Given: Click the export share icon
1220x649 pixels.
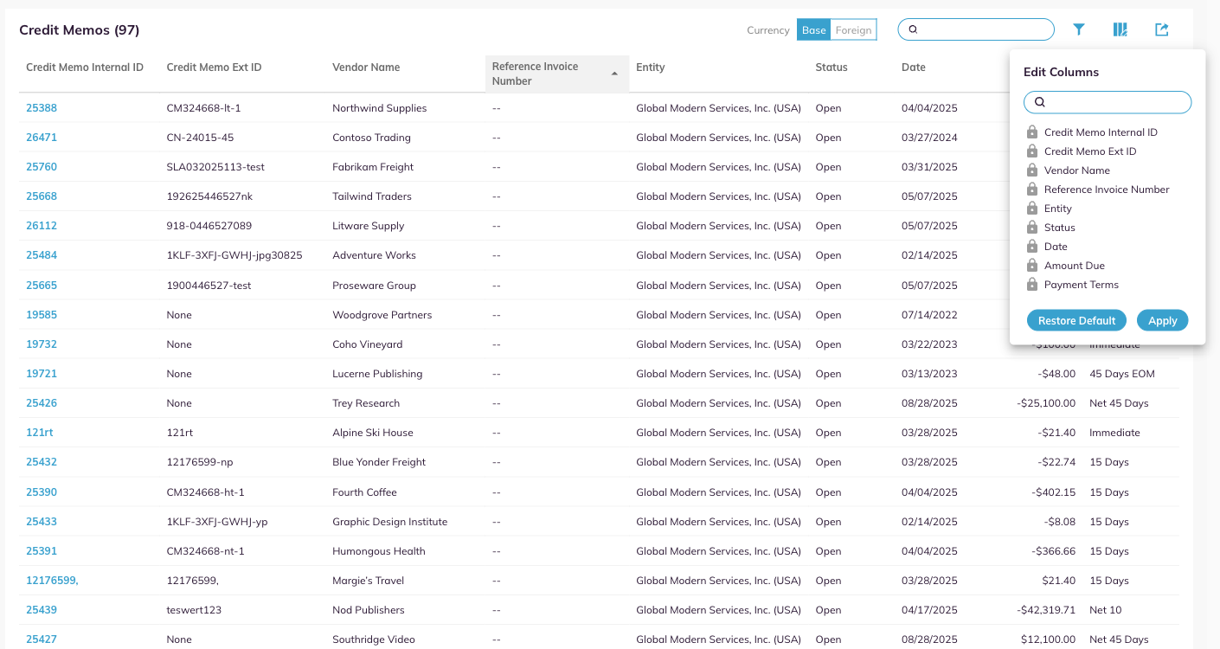Looking at the screenshot, I should [1162, 29].
